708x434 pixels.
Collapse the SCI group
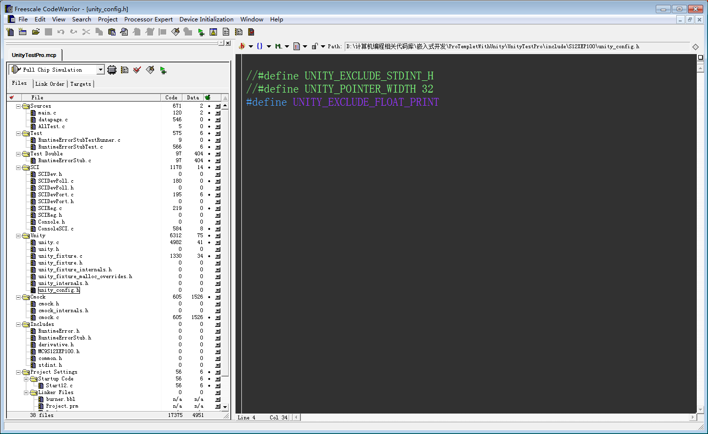19,167
